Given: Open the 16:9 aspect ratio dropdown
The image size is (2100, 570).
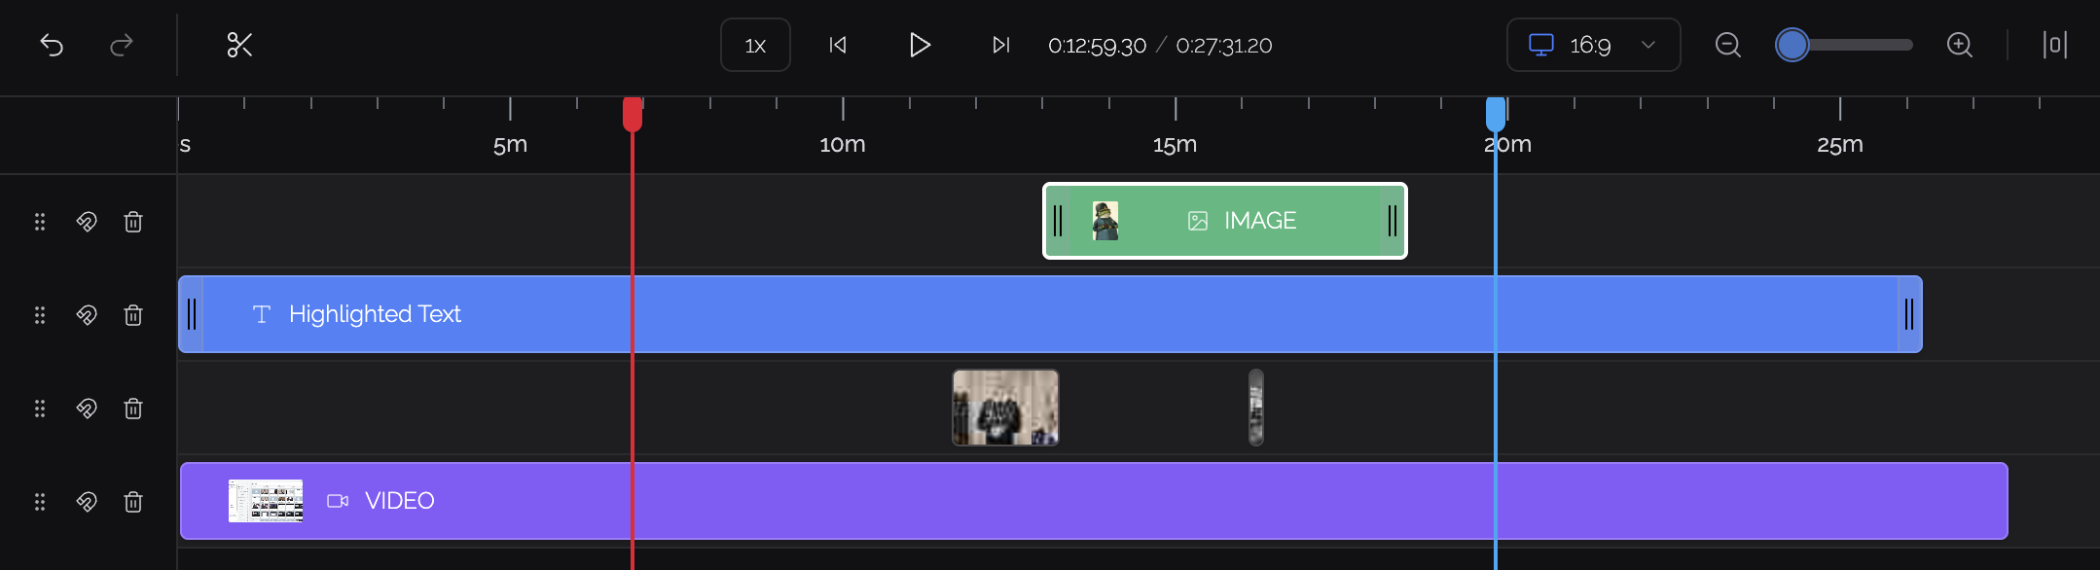Looking at the screenshot, I should (1593, 45).
